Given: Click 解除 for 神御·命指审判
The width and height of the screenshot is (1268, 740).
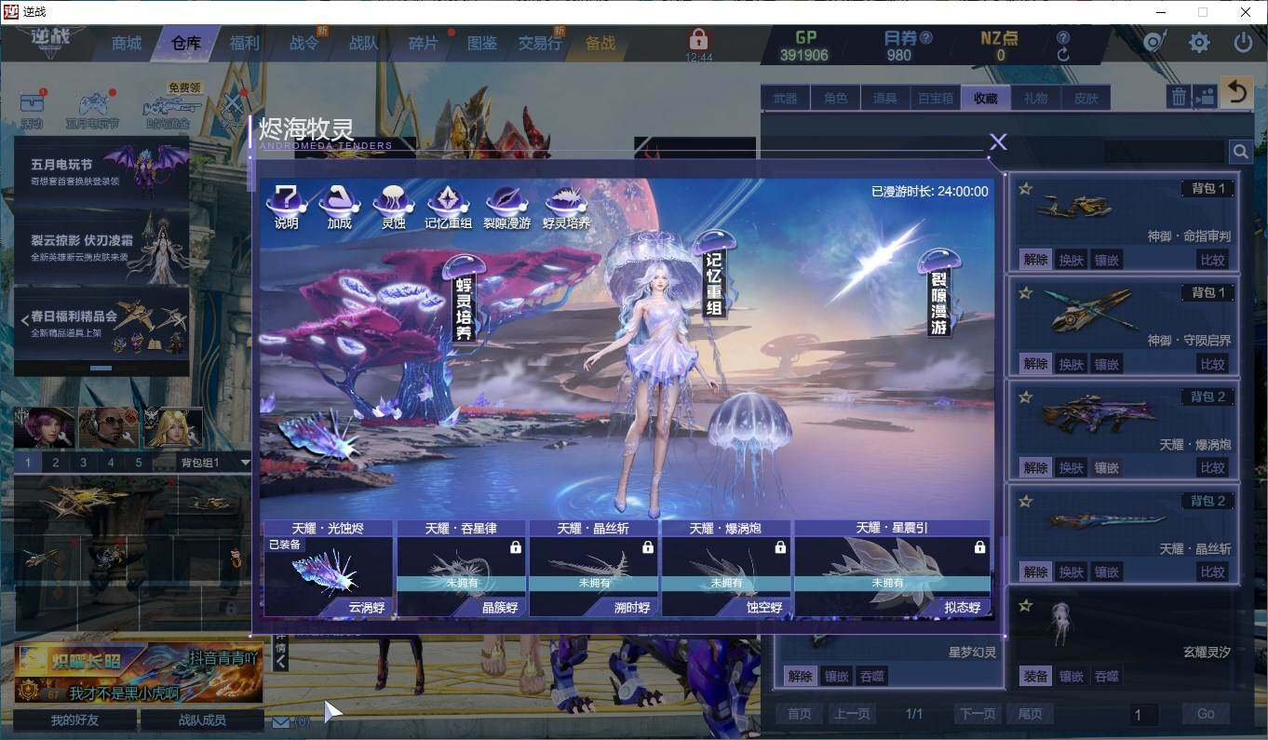Looking at the screenshot, I should pyautogui.click(x=1035, y=260).
